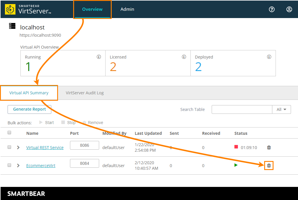The image size is (298, 200).
Task: Click the Name column header
Action: coord(32,133)
